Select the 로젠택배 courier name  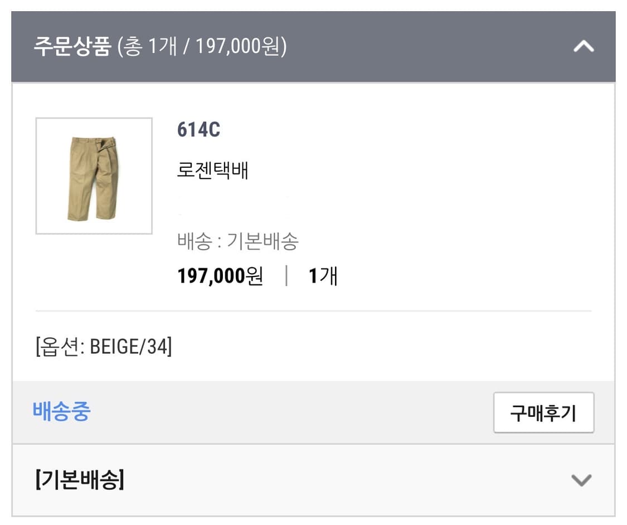tap(212, 171)
